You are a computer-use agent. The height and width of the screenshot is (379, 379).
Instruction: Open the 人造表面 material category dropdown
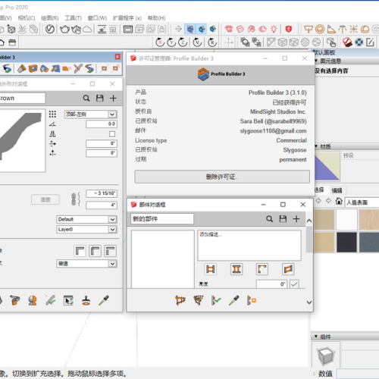[x=362, y=202]
